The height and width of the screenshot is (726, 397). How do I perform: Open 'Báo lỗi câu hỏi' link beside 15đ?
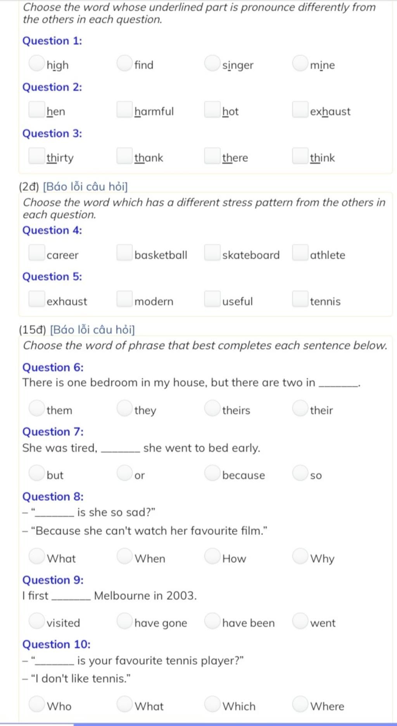click(93, 330)
